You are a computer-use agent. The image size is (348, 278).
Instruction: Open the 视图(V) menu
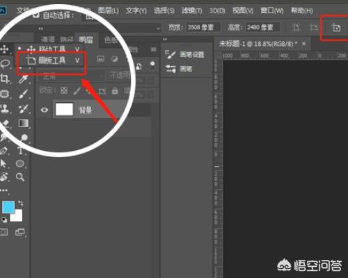pyautogui.click(x=243, y=10)
